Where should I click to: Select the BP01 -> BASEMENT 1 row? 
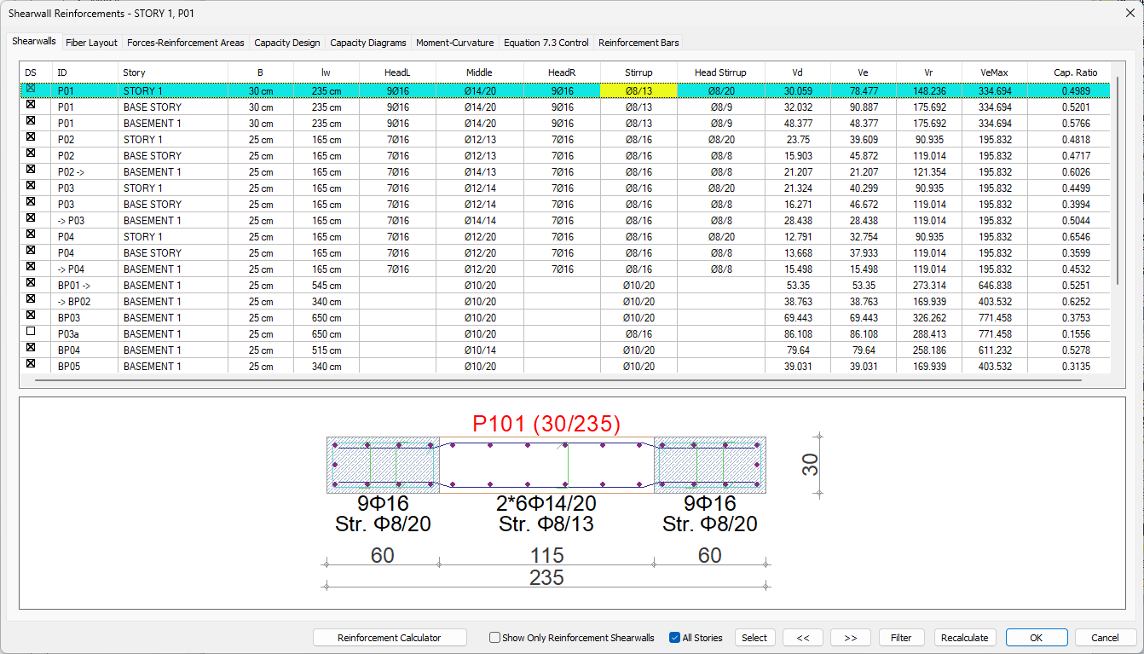pyautogui.click(x=153, y=286)
